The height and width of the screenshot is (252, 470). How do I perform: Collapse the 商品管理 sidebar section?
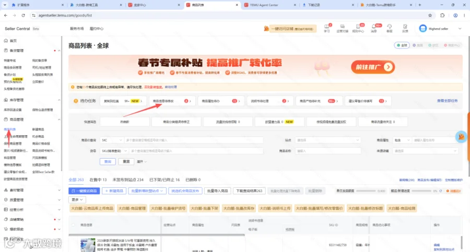pos(59,119)
